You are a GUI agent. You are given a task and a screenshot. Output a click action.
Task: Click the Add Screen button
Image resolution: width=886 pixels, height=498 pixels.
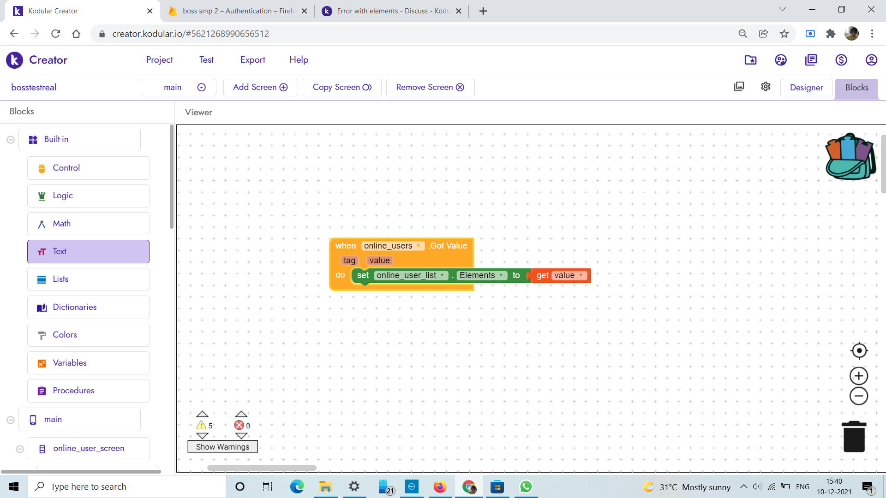click(260, 87)
